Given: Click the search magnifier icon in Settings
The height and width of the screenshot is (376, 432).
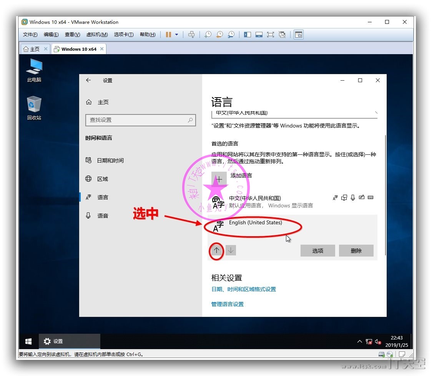Looking at the screenshot, I should tap(190, 120).
